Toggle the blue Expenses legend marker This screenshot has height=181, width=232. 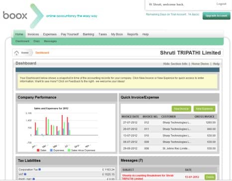pyautogui.click(x=51, y=150)
